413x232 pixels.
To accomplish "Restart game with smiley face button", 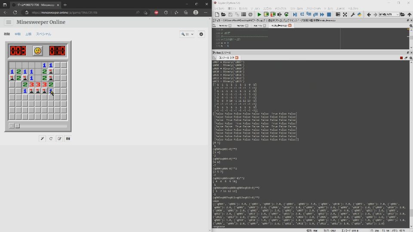I will (x=38, y=51).
